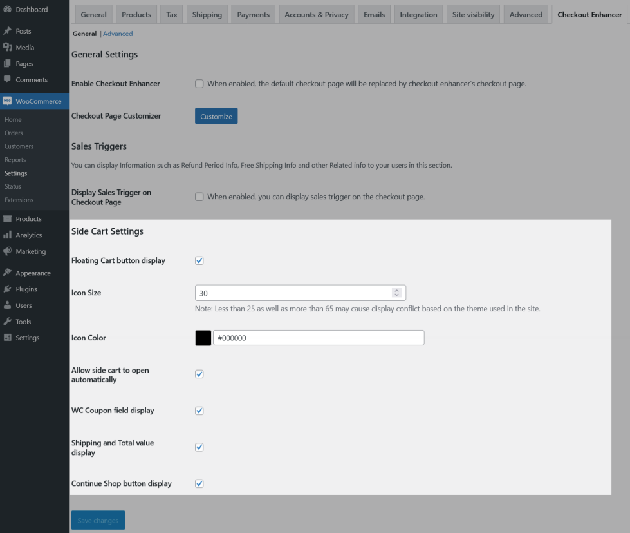Viewport: 630px width, 533px height.
Task: Open the Emails tab
Action: pyautogui.click(x=374, y=14)
